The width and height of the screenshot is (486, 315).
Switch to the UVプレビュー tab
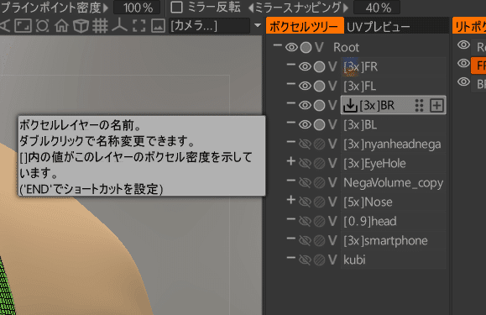click(x=379, y=27)
